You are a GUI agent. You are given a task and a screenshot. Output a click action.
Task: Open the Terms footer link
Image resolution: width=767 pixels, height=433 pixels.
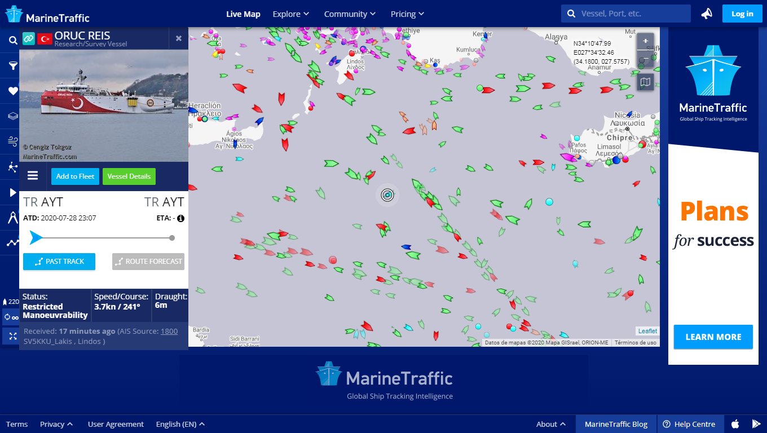click(17, 424)
